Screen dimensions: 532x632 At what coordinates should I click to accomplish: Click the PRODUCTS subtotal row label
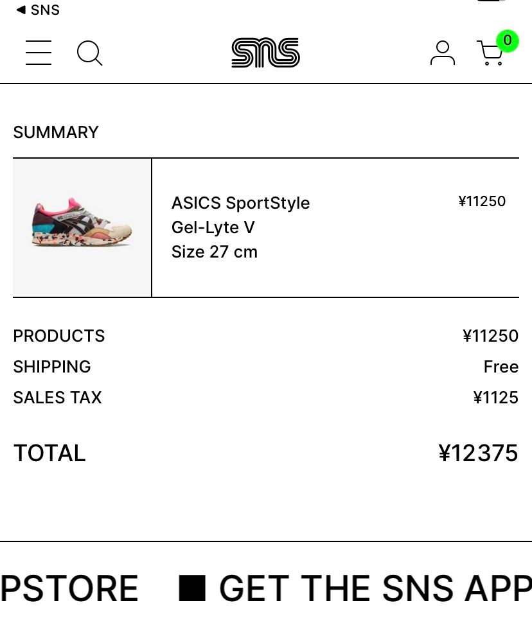pos(59,336)
